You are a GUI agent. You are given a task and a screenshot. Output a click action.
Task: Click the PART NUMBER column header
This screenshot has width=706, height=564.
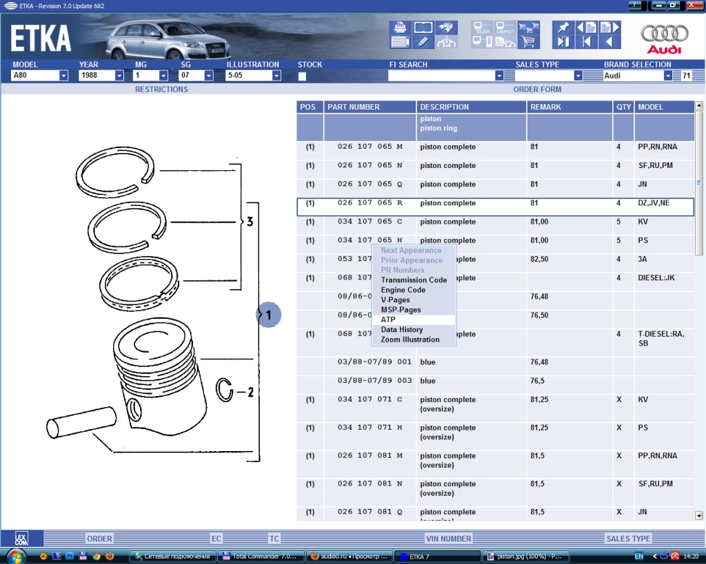[x=370, y=107]
